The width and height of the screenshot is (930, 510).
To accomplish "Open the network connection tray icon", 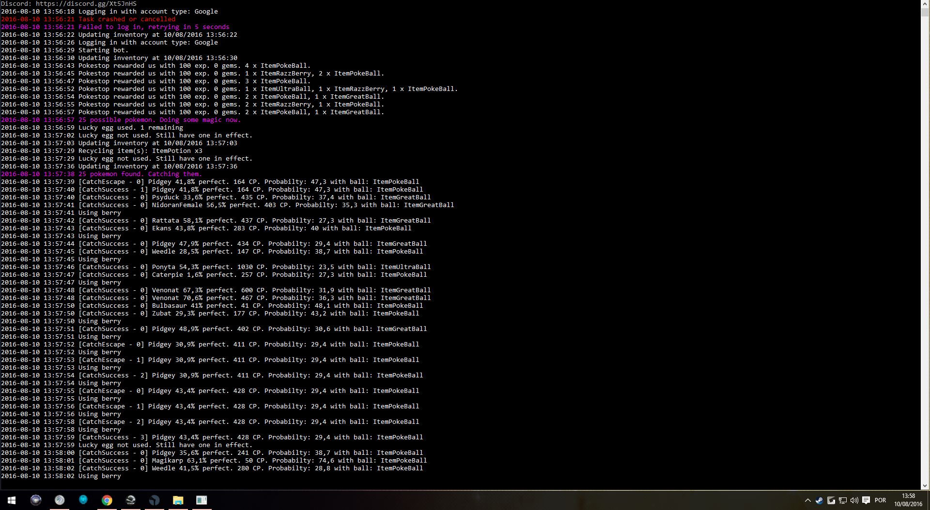I will [843, 500].
